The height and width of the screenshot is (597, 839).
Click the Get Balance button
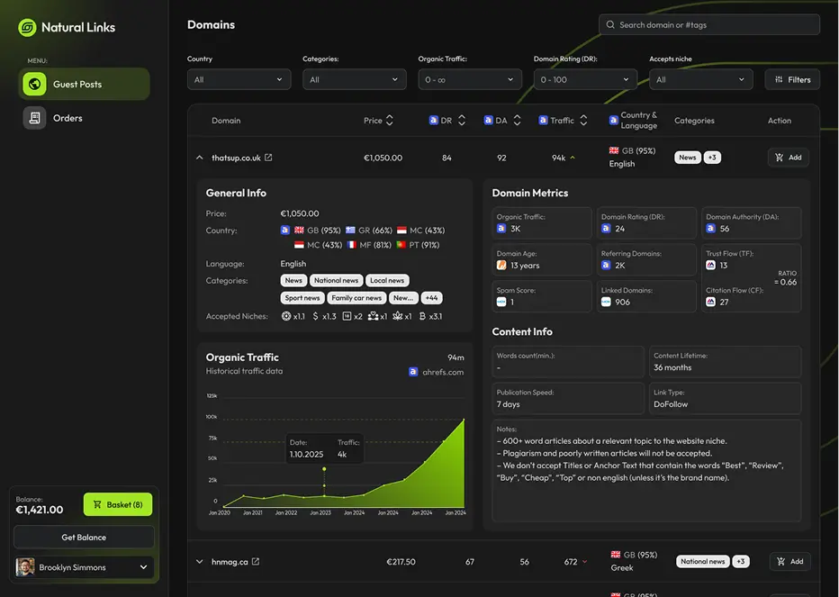84,538
